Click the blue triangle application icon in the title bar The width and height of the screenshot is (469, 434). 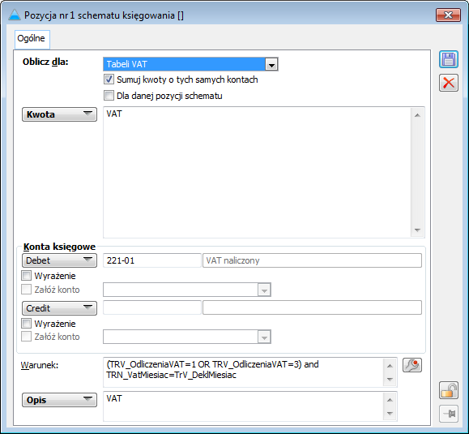click(14, 15)
